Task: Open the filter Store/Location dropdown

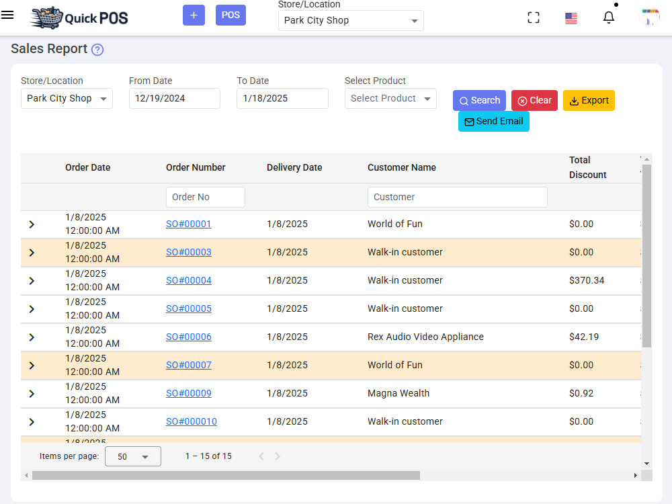Action: coord(67,99)
